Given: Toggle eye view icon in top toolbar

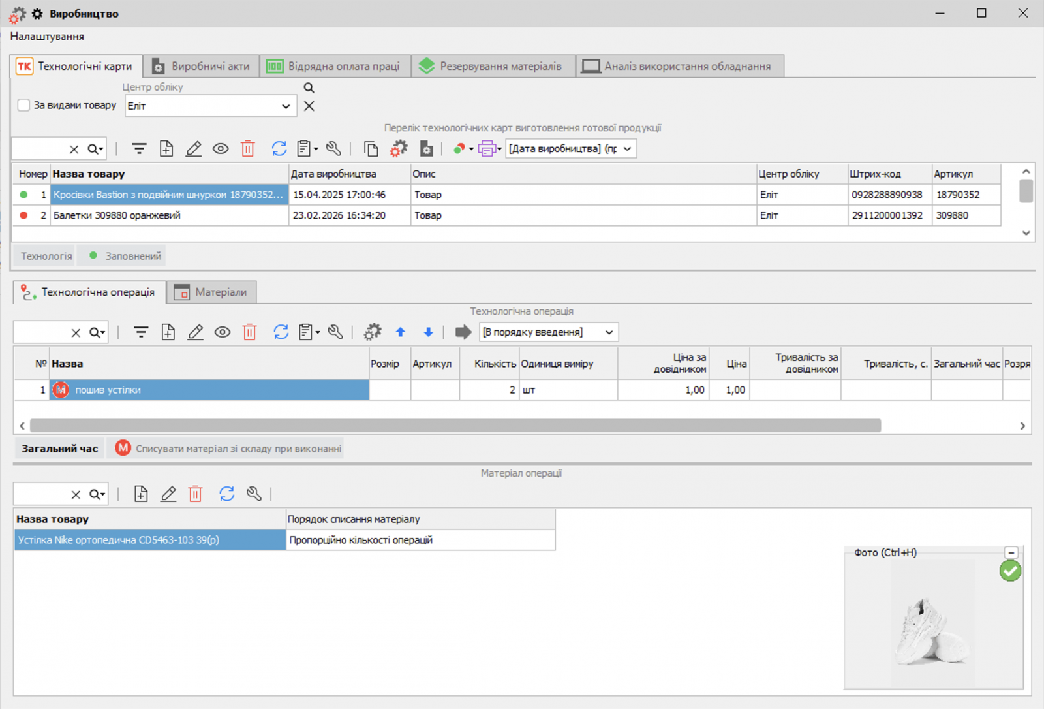Looking at the screenshot, I should click(x=221, y=149).
